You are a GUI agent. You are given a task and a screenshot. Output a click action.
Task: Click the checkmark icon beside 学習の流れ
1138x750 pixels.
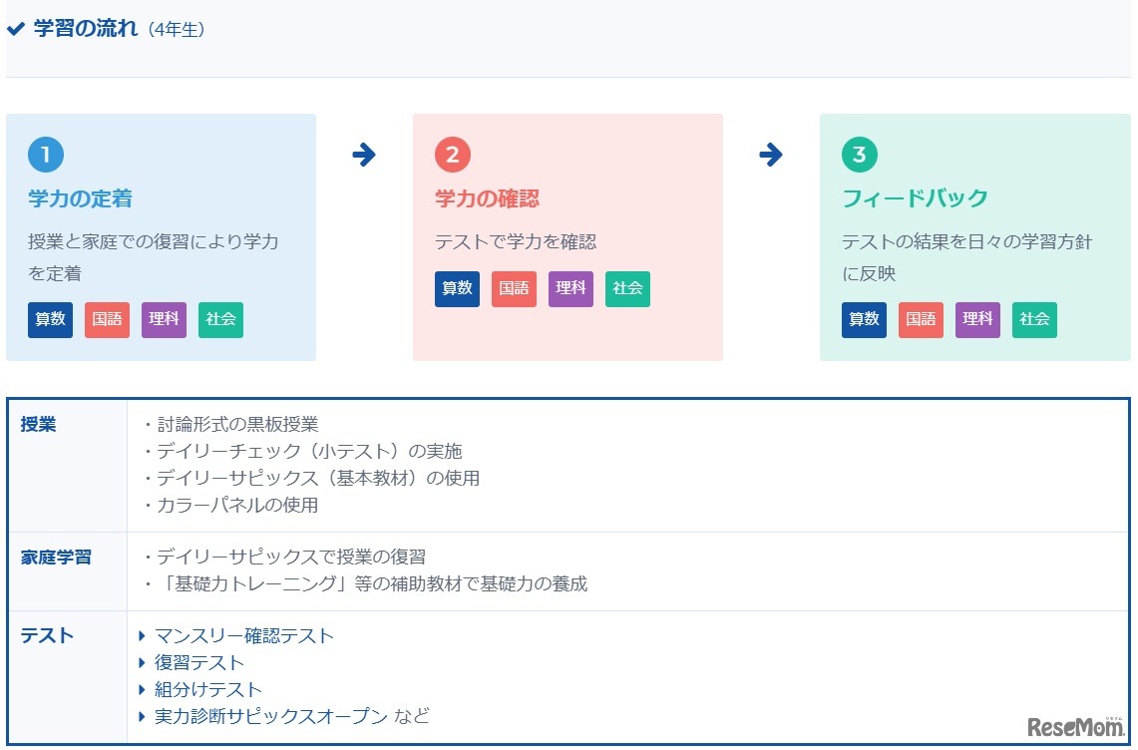click(14, 28)
